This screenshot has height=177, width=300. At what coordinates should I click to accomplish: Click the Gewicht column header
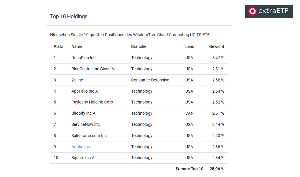pyautogui.click(x=216, y=46)
